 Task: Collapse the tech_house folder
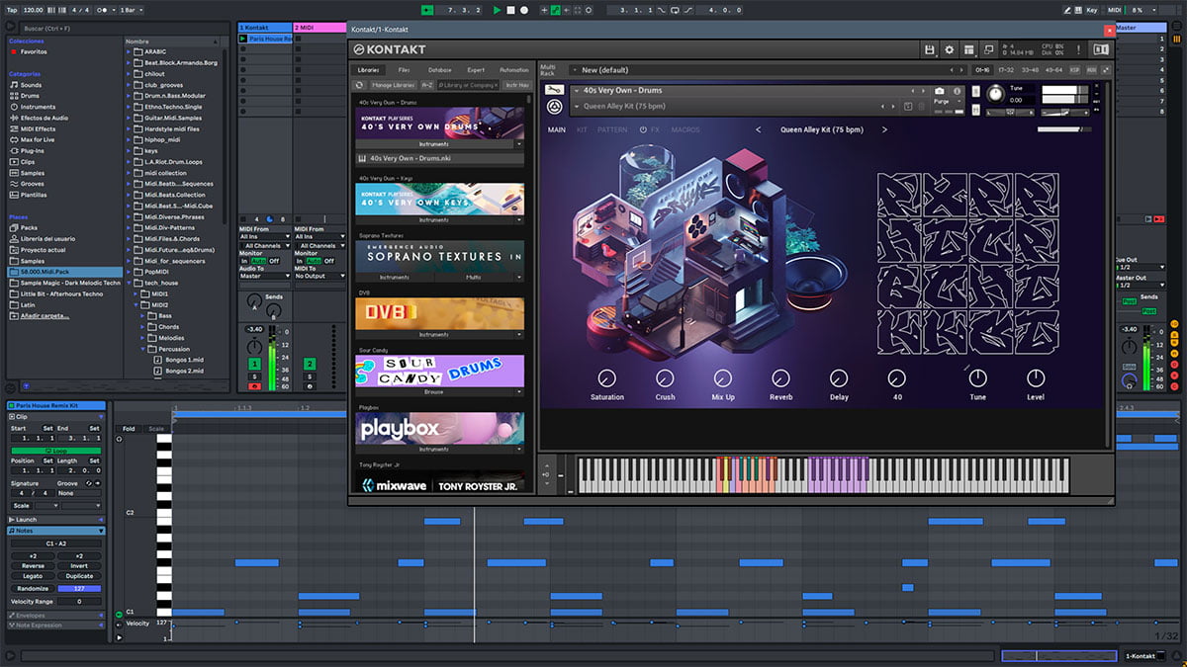coord(130,283)
